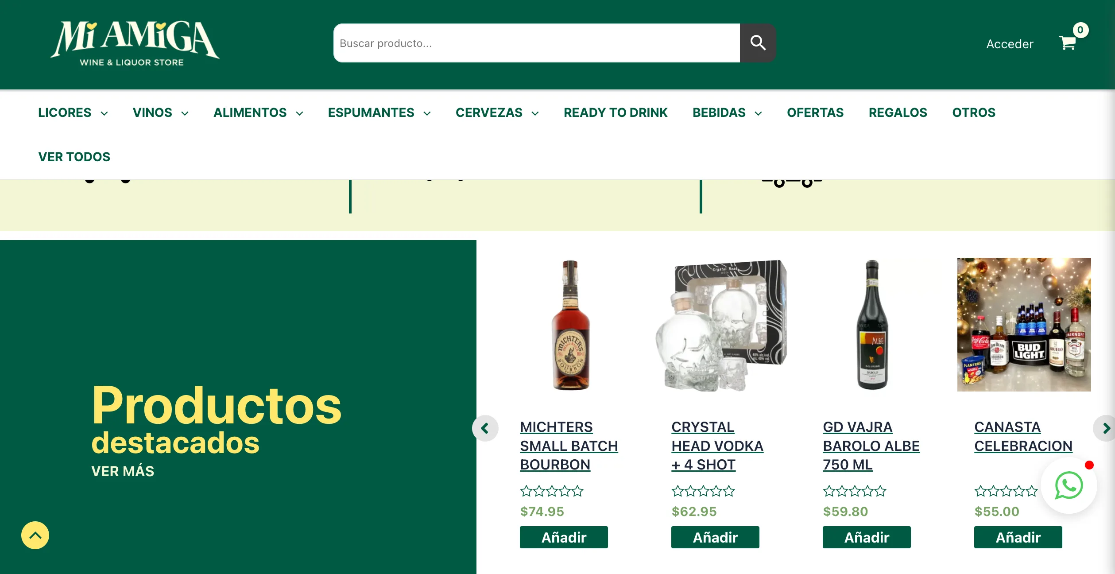This screenshot has height=574, width=1115.
Task: Open the CERVEZAS dropdown arrow
Action: pos(535,113)
